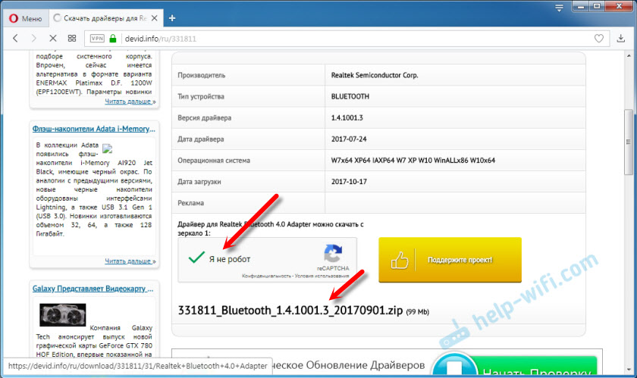This screenshot has height=378, width=637.
Task: Click the reCAPTCHA logo icon
Action: pos(333,253)
